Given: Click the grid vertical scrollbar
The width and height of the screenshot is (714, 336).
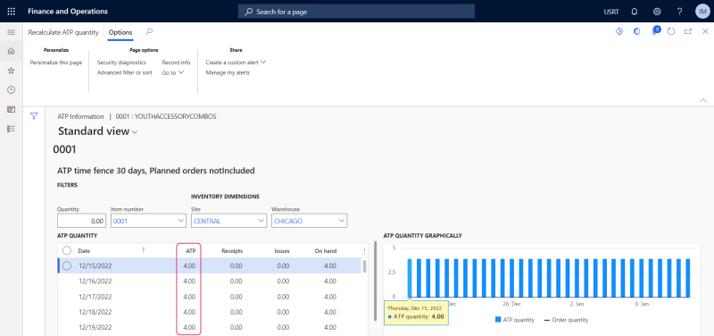Looking at the screenshot, I should [x=365, y=265].
